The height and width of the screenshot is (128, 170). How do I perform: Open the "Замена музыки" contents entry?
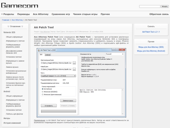[12, 67]
